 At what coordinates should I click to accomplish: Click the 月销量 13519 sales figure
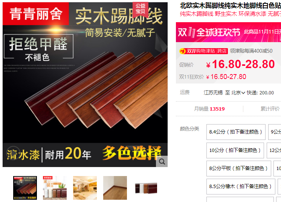click(x=209, y=109)
